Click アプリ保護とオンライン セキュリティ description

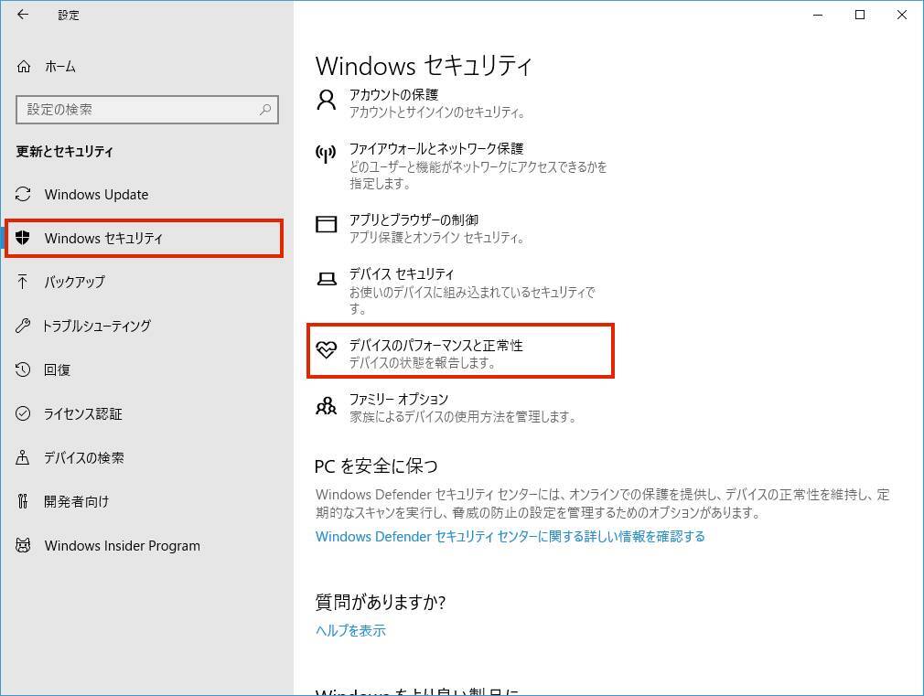tap(436, 238)
